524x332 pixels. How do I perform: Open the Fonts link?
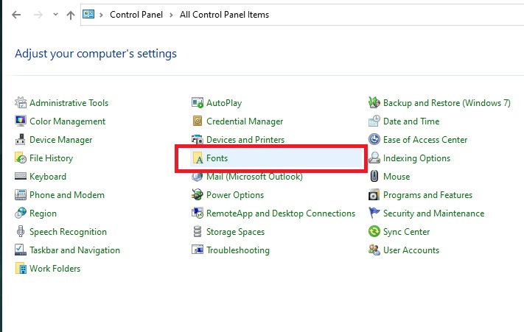point(217,158)
